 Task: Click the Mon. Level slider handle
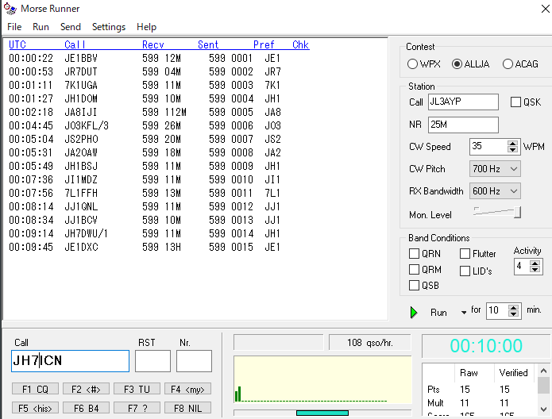(x=517, y=212)
